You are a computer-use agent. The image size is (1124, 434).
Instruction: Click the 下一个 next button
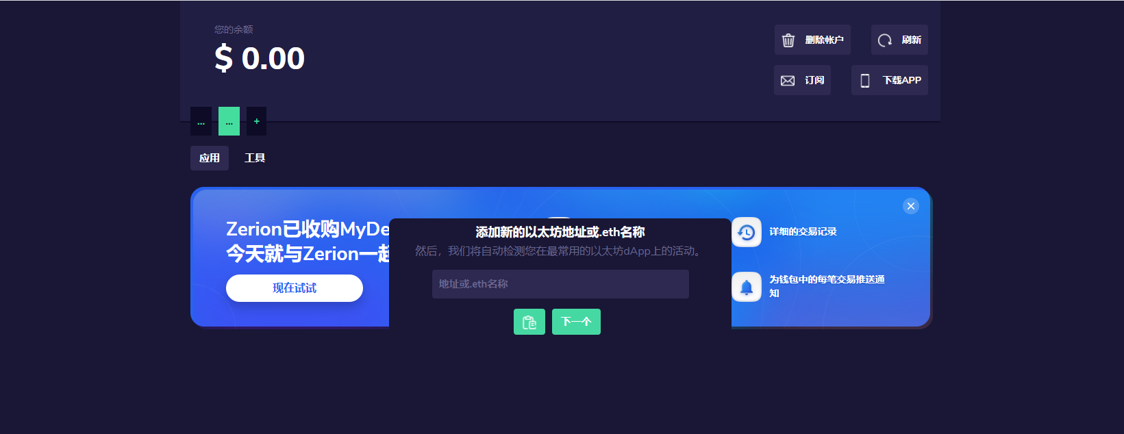coord(576,322)
